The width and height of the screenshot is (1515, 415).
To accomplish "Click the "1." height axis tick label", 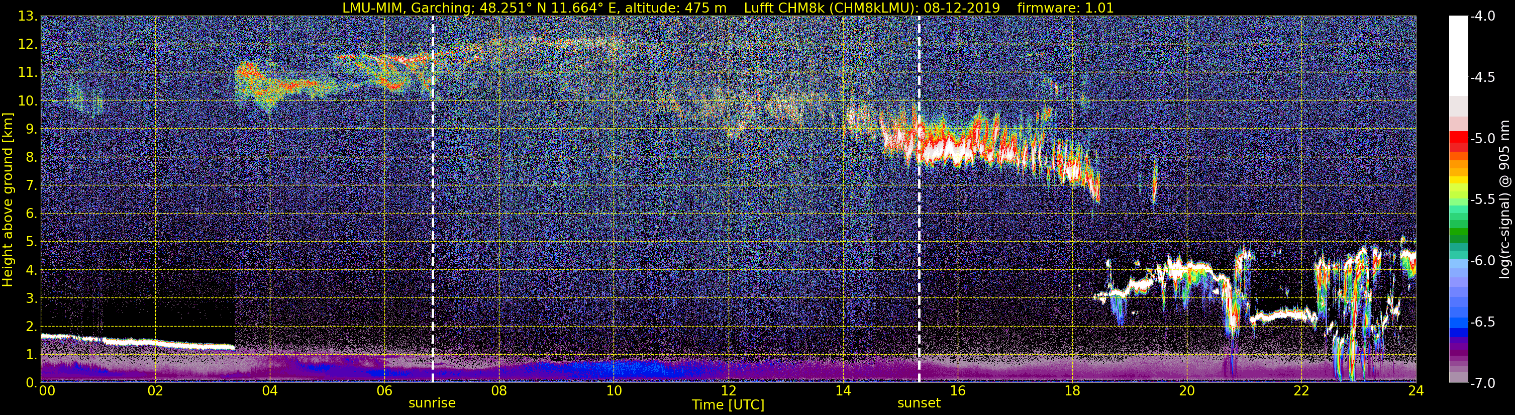I will [31, 354].
